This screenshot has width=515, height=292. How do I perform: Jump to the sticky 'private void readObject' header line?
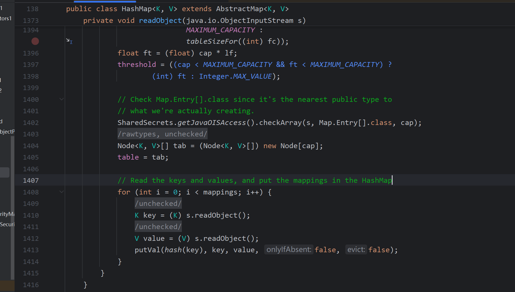[x=194, y=21]
